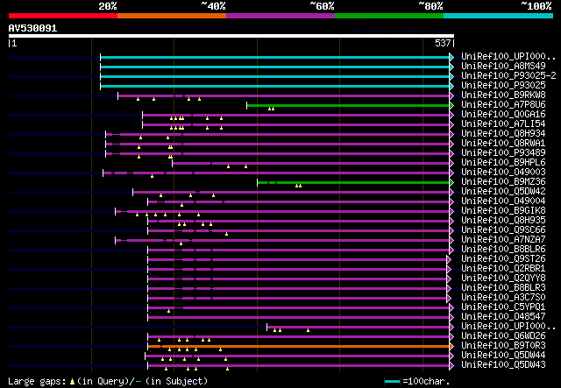Select the UniRef100_B8BLR6 label
Viewport: 561px width, 388px height.
tap(503, 250)
